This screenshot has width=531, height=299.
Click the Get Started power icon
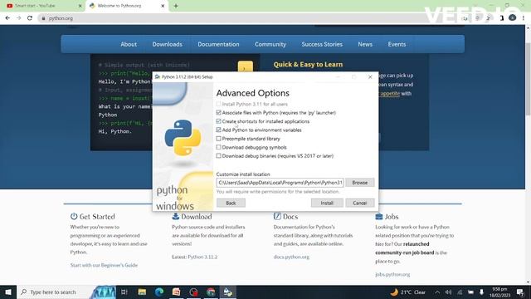[x=74, y=216]
